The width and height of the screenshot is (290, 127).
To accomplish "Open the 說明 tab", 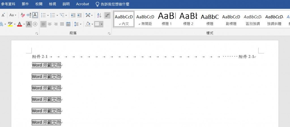I will [x=66, y=4].
